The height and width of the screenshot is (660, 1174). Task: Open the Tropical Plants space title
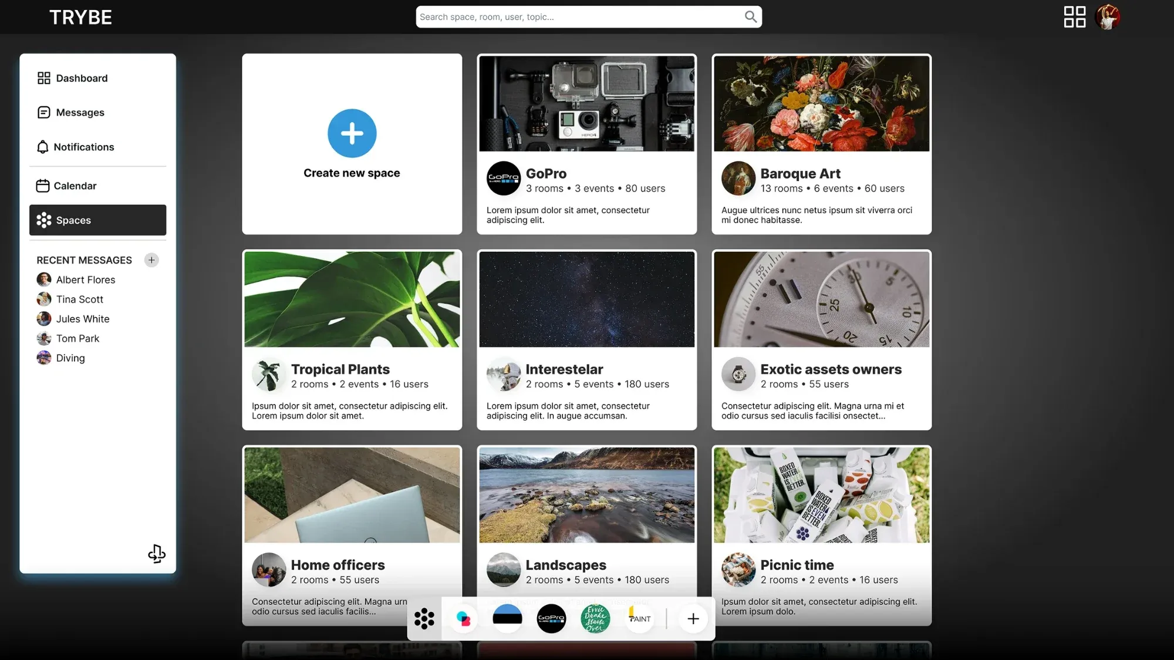point(340,369)
